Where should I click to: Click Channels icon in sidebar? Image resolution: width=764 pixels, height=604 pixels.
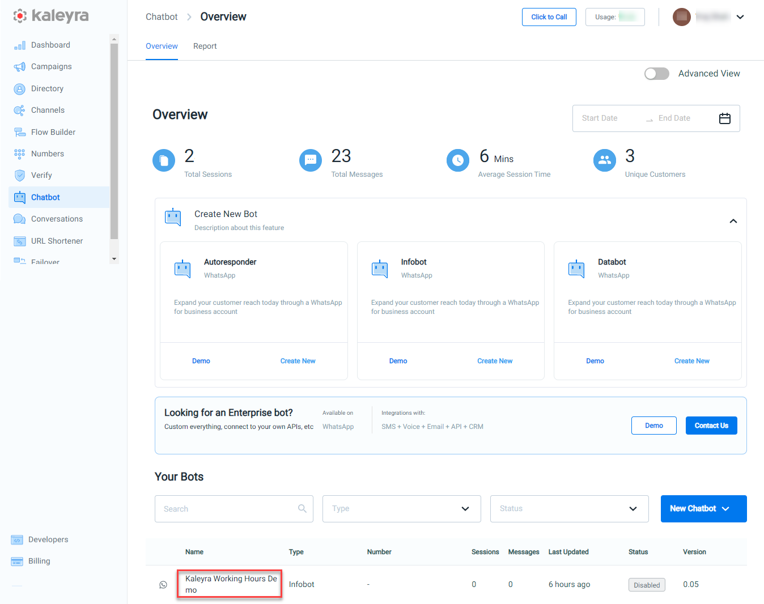pyautogui.click(x=20, y=110)
